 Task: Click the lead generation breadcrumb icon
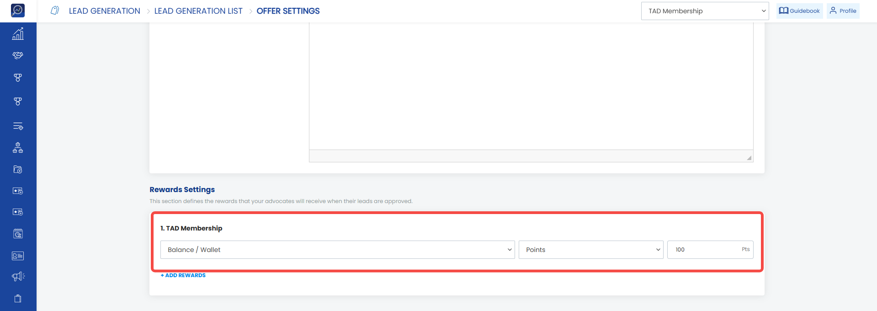tap(55, 11)
